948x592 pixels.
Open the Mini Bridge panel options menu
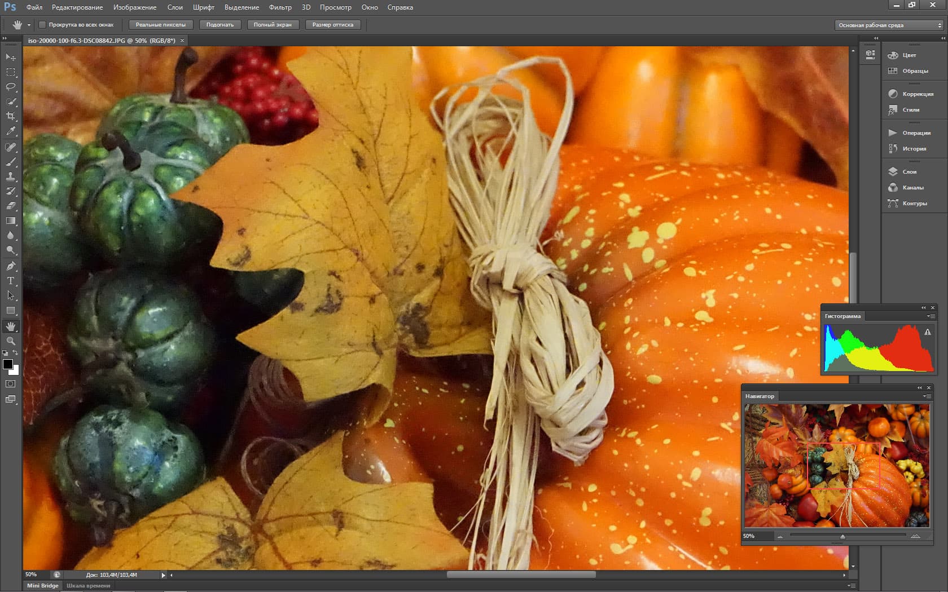(x=851, y=586)
